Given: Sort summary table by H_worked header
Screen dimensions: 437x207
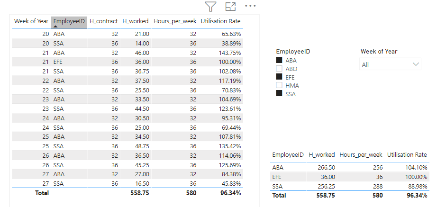Looking at the screenshot, I should [x=322, y=154].
